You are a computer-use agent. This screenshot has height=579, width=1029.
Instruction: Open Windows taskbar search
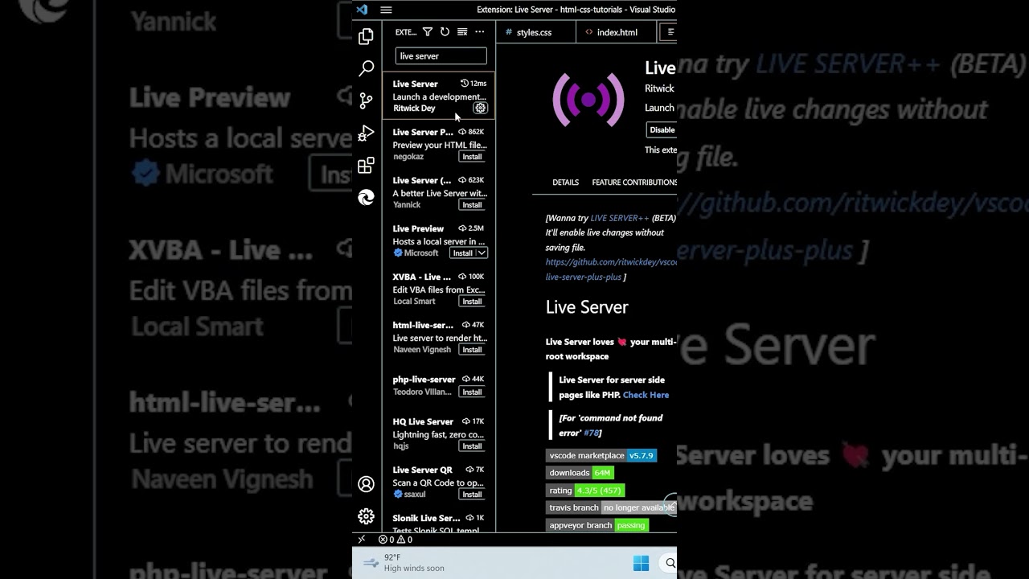tap(670, 563)
